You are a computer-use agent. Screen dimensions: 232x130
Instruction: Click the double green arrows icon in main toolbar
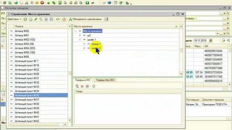[x=54, y=3]
